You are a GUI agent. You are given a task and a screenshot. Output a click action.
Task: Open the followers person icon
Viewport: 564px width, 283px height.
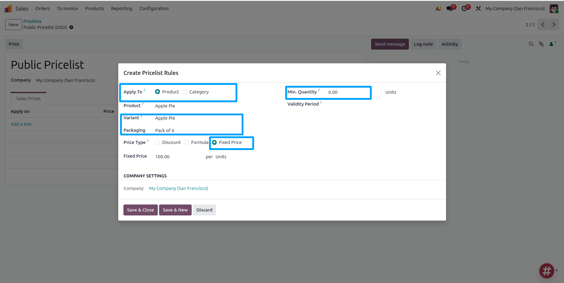pos(552,44)
